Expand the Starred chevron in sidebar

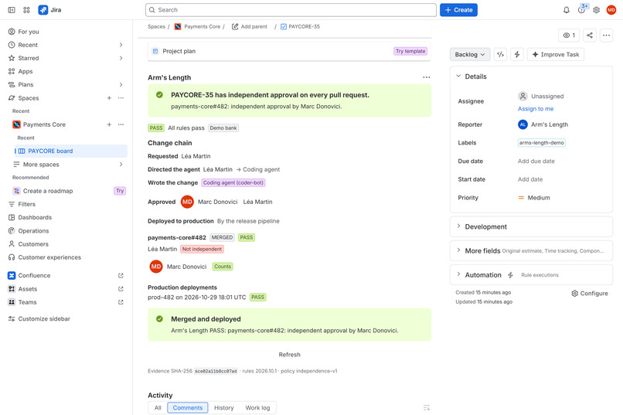pos(121,59)
